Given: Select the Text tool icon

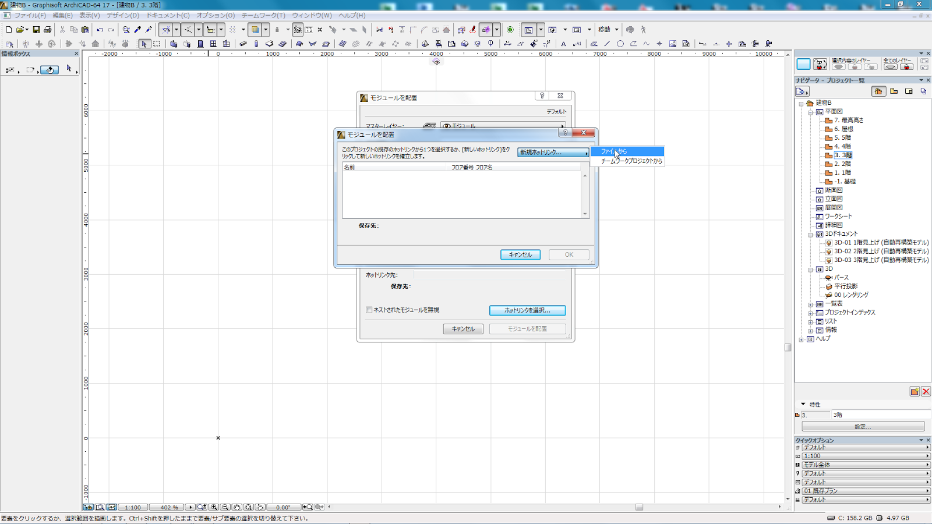Looking at the screenshot, I should [563, 44].
